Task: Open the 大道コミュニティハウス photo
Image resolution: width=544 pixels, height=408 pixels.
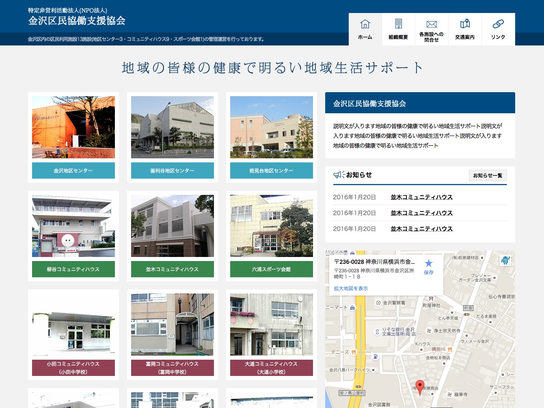Action: click(272, 325)
